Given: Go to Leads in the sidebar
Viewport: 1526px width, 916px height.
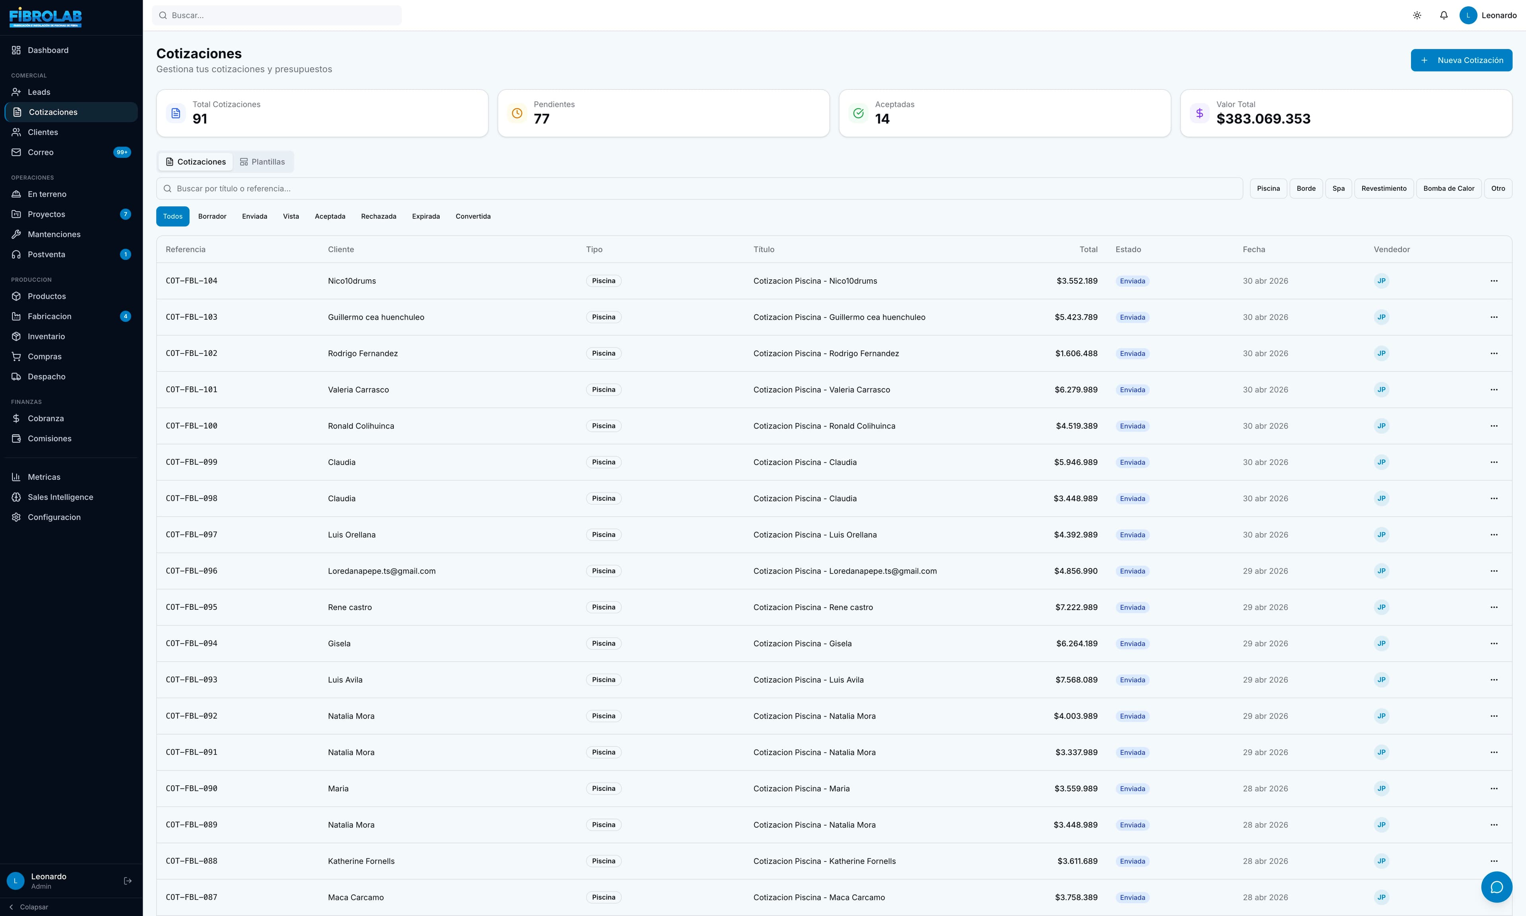Looking at the screenshot, I should [x=71, y=92].
